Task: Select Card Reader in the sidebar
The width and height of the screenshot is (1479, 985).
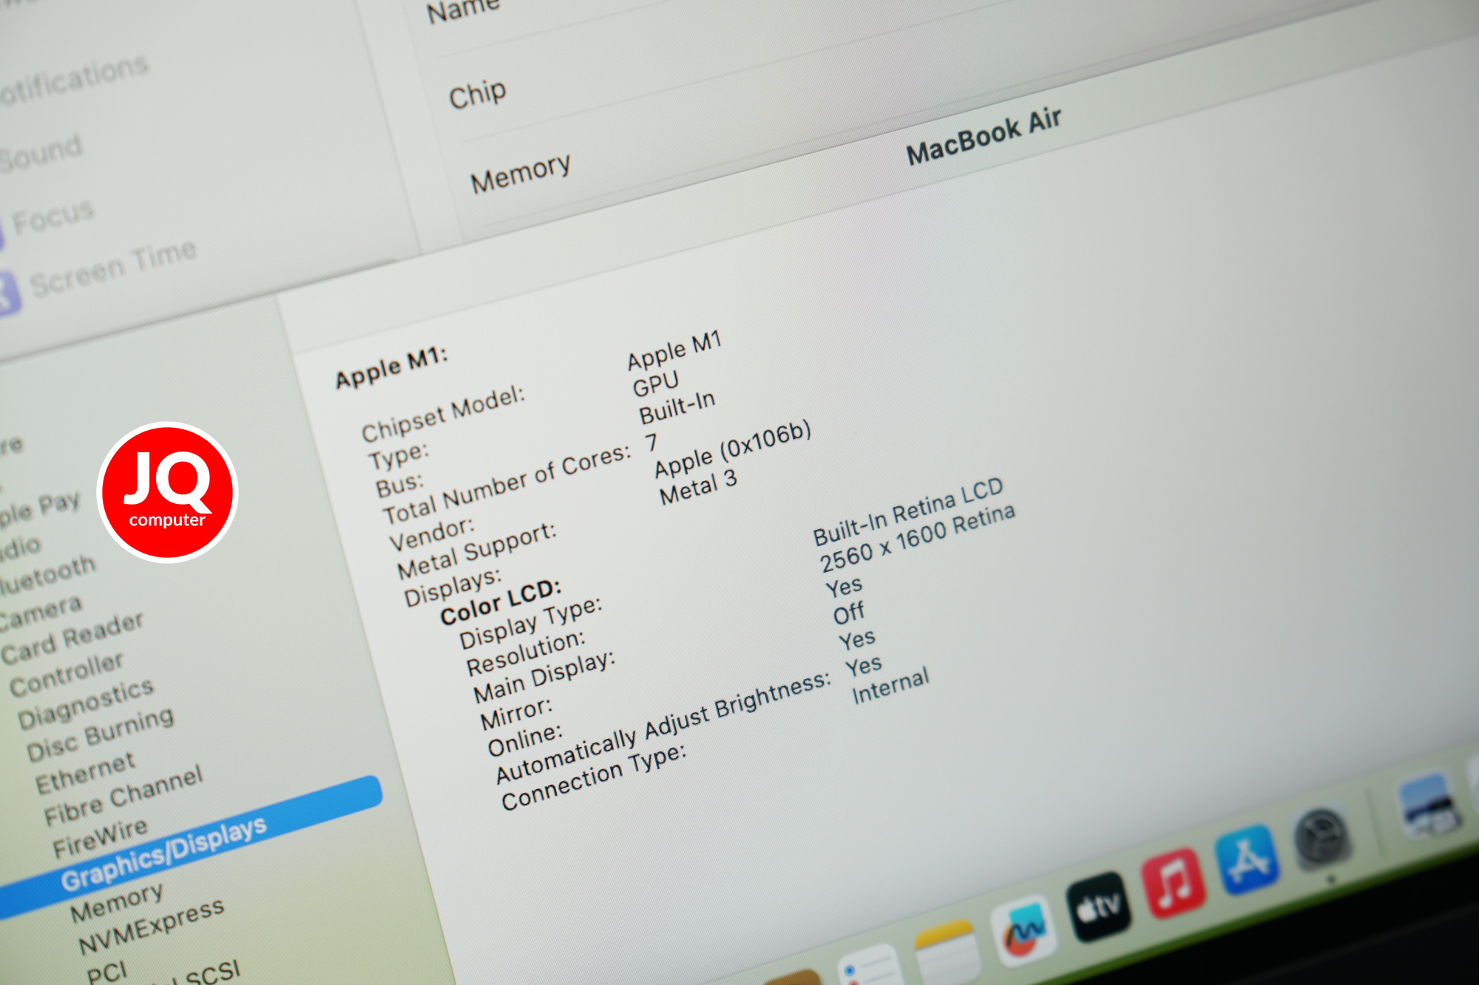Action: pyautogui.click(x=72, y=638)
